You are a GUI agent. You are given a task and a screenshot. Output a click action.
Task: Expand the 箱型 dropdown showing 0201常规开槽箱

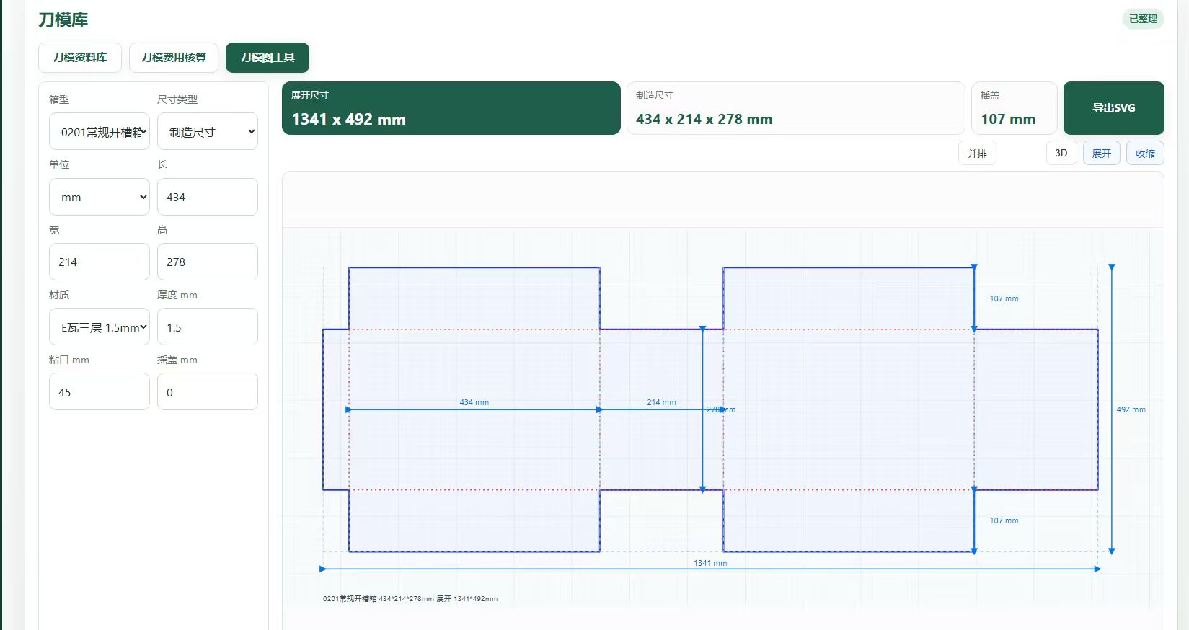pyautogui.click(x=100, y=132)
